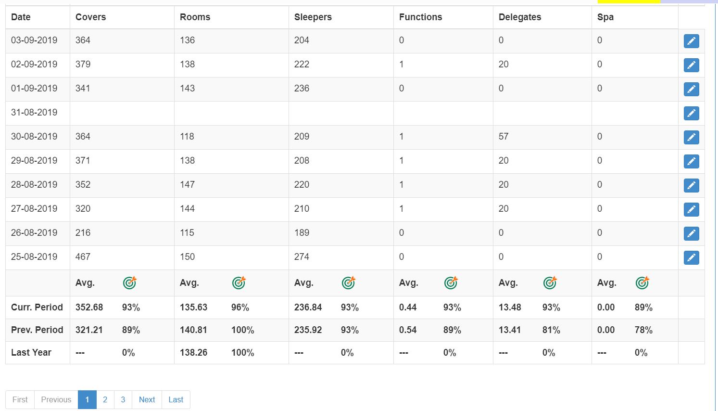Go to page 2
Screen dimensions: 718x411
pyautogui.click(x=105, y=399)
